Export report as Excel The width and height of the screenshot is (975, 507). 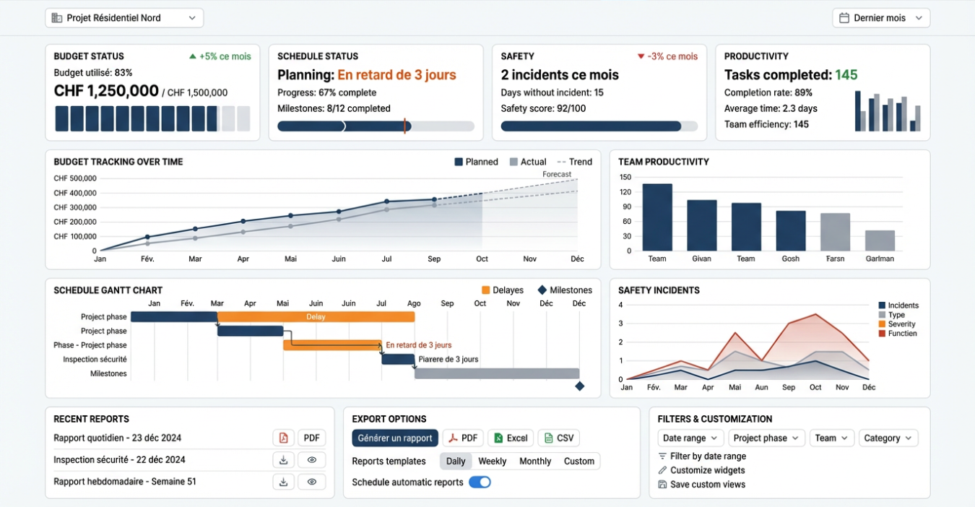pyautogui.click(x=510, y=438)
